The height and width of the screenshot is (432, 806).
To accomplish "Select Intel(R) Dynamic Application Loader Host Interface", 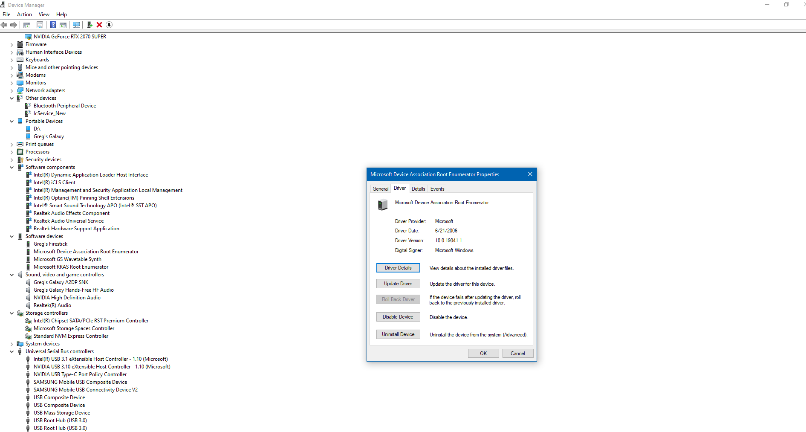I will [x=91, y=175].
